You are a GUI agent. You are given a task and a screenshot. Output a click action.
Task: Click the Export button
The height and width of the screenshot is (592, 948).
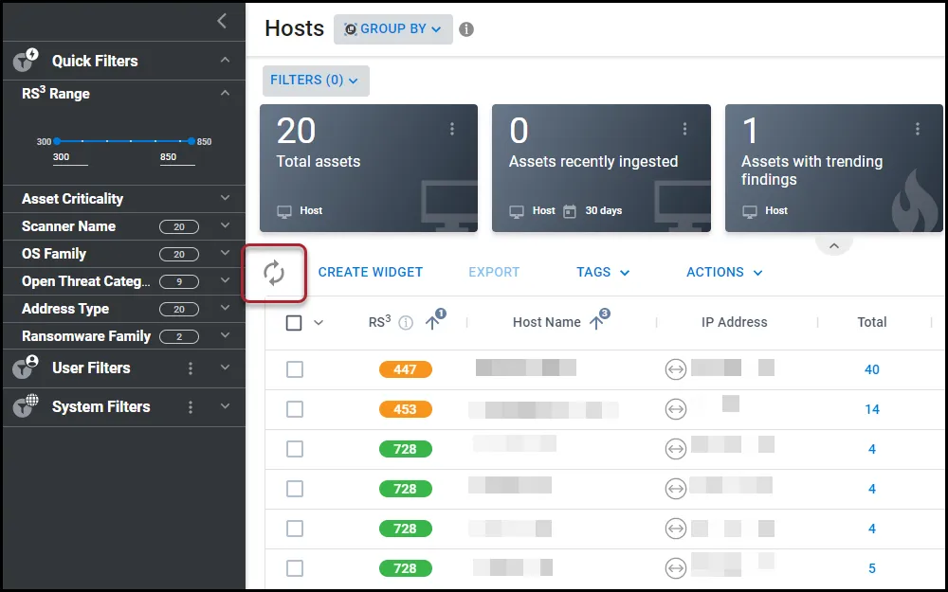494,273
